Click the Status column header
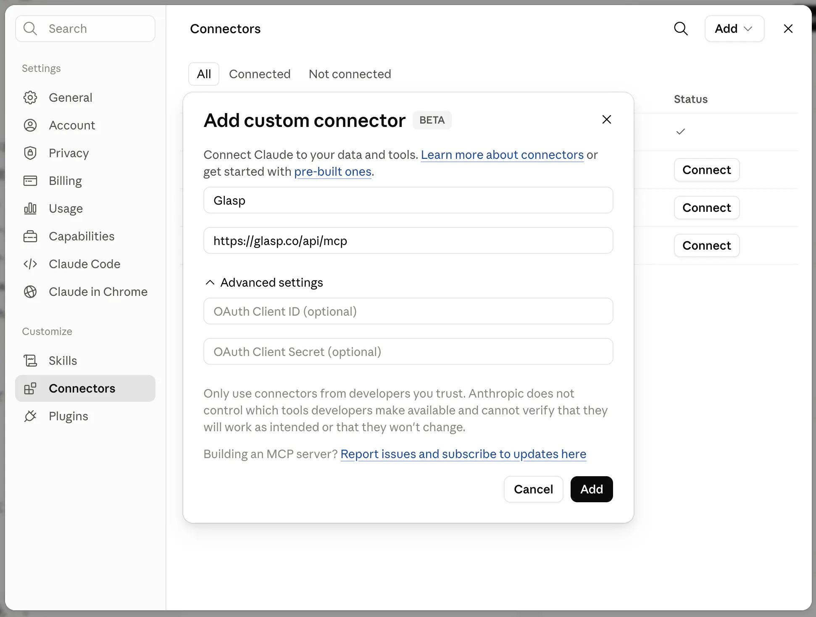The image size is (816, 617). [691, 99]
